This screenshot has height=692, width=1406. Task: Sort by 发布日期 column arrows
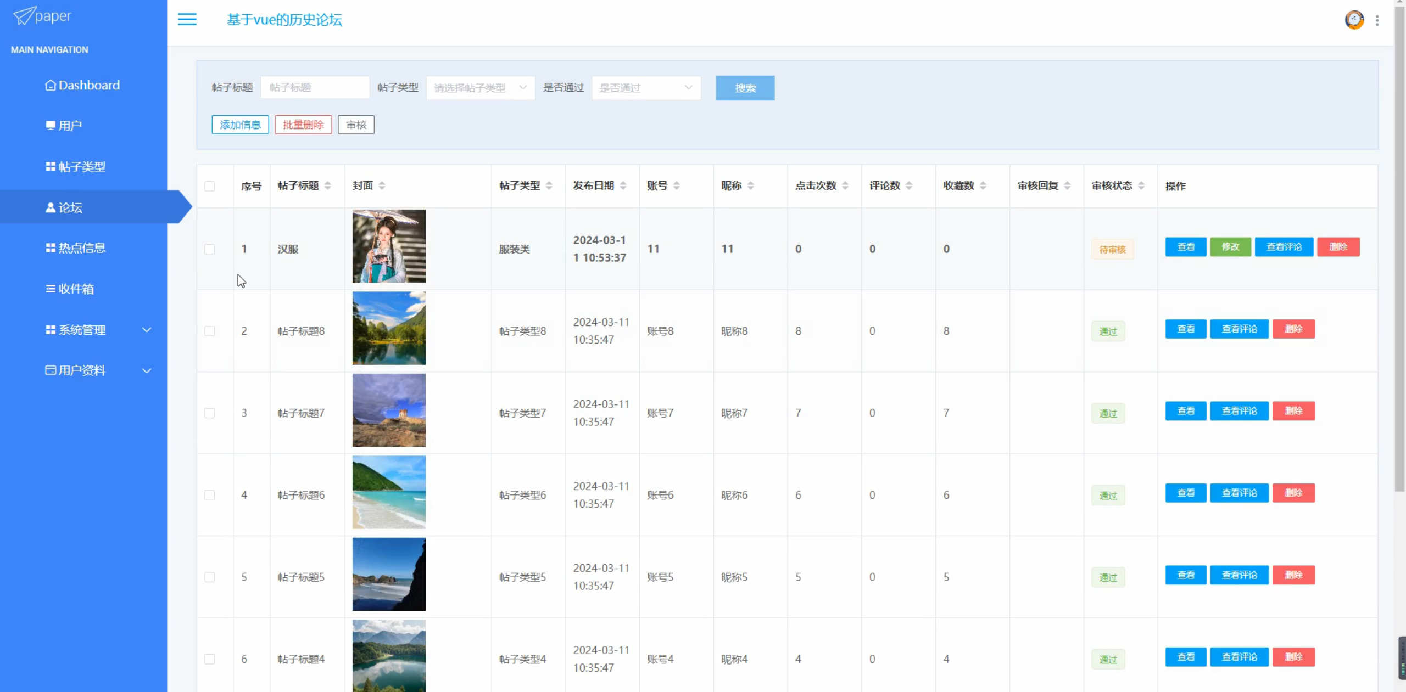pos(623,185)
